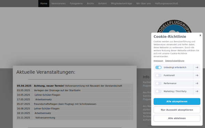Open the Datenschutzerklärung link
The height and width of the screenshot is (128, 205).
[175, 61]
